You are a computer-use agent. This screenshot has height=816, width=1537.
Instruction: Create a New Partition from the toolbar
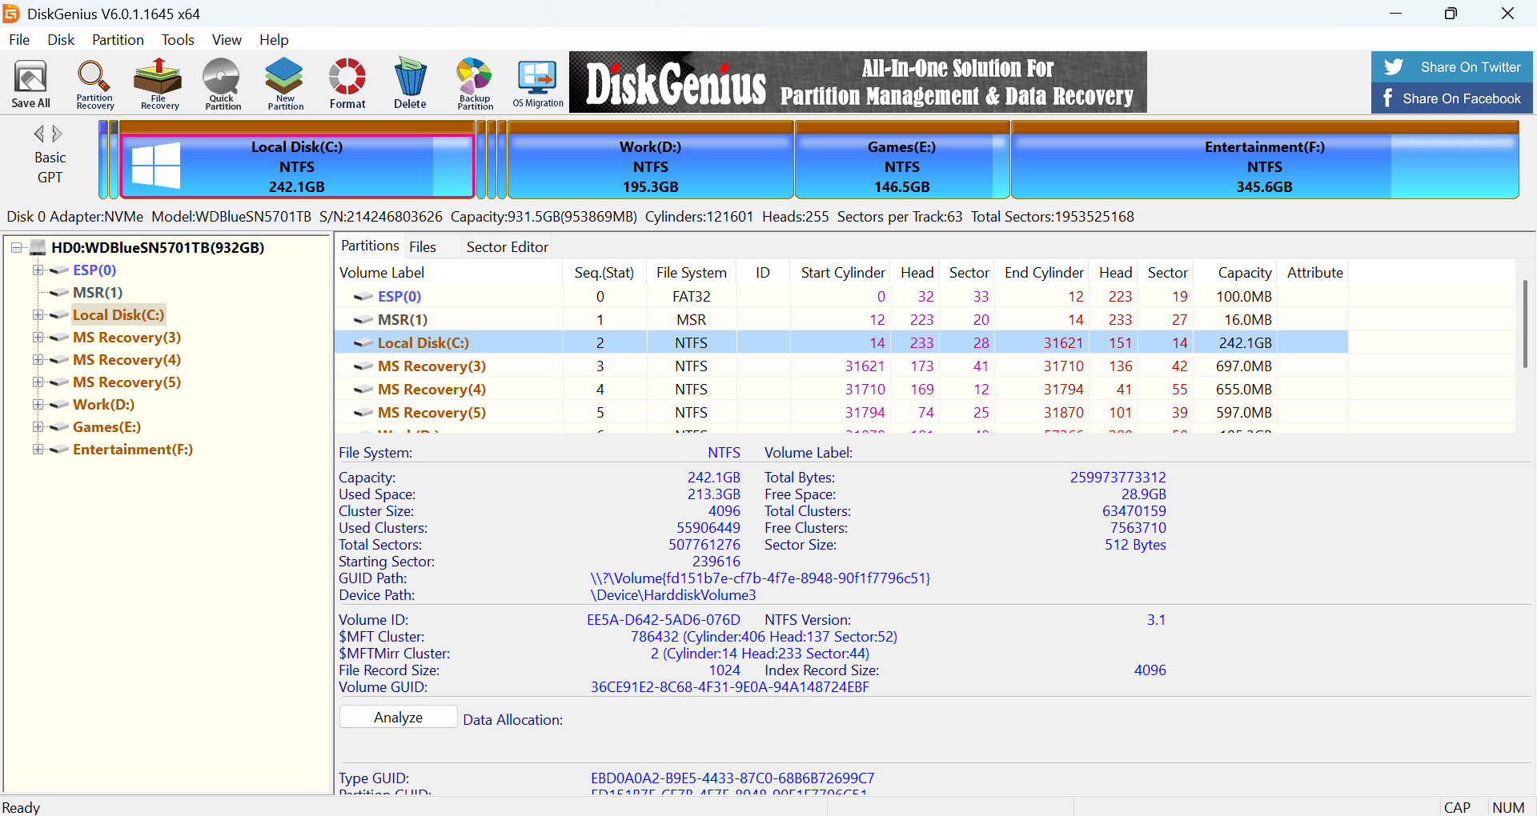(285, 83)
